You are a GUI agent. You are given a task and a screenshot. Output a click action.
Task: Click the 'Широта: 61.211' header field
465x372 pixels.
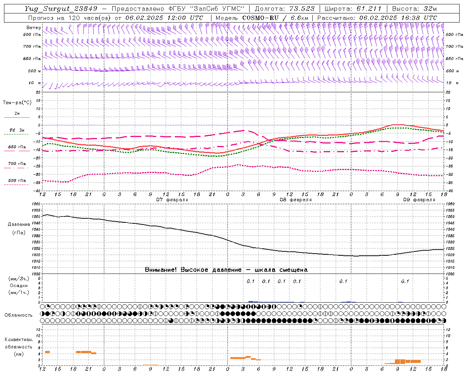(353, 9)
